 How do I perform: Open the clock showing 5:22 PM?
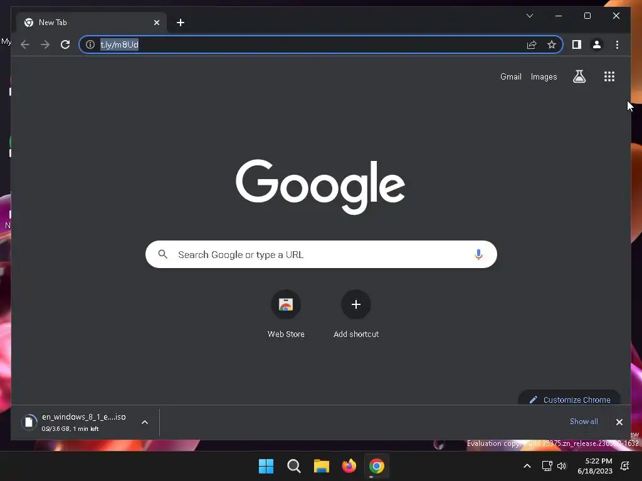(x=595, y=466)
